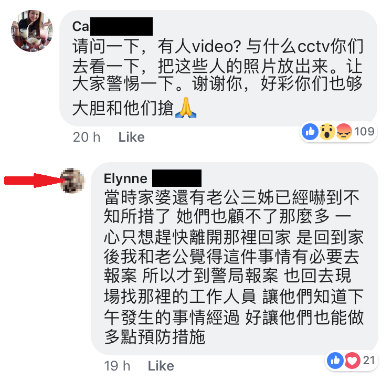The image size is (392, 381).
Task: Click the black redaction box after Elynne
Action: click(x=177, y=178)
